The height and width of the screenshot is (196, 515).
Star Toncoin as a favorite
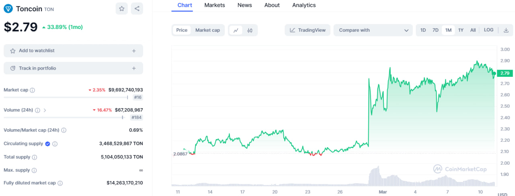[x=122, y=8]
